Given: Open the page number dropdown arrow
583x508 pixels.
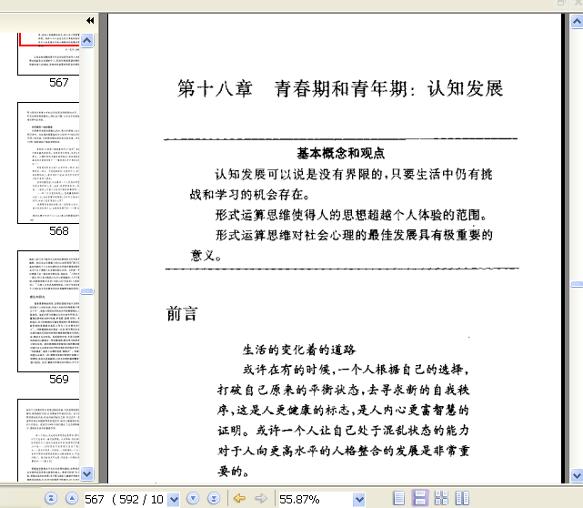Looking at the screenshot, I should coord(174,499).
